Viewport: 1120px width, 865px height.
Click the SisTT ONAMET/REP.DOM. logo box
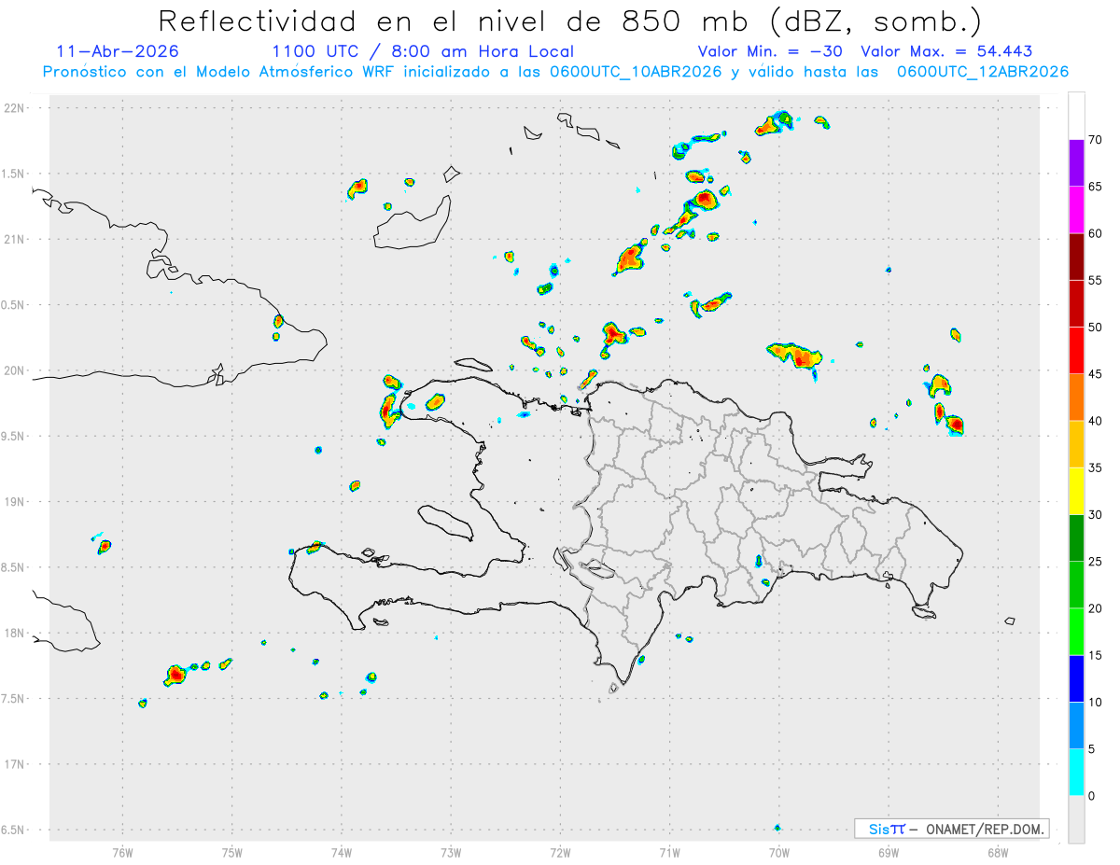coord(952,829)
